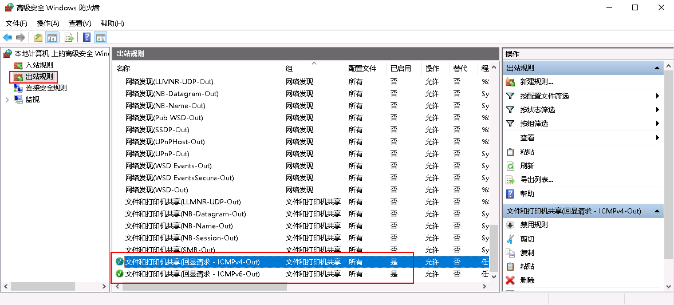Collapse the 出站规则 section in Actions pane

point(657,68)
